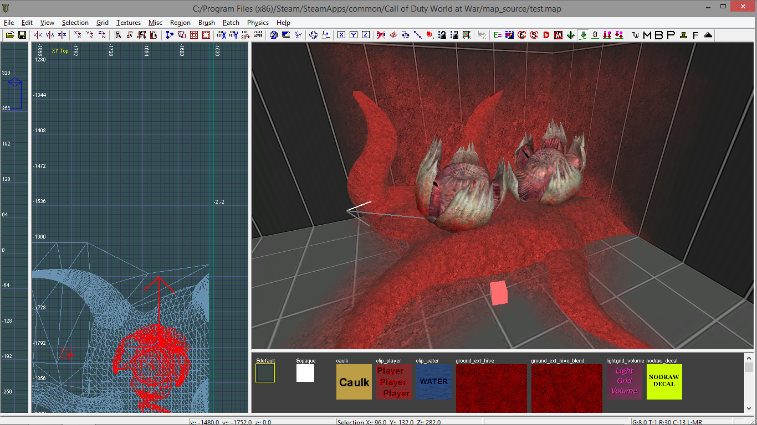Select the $default texture swatch
The height and width of the screenshot is (425, 757).
click(265, 373)
